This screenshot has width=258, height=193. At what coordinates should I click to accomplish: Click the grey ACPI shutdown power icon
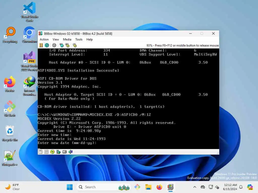click(54, 45)
